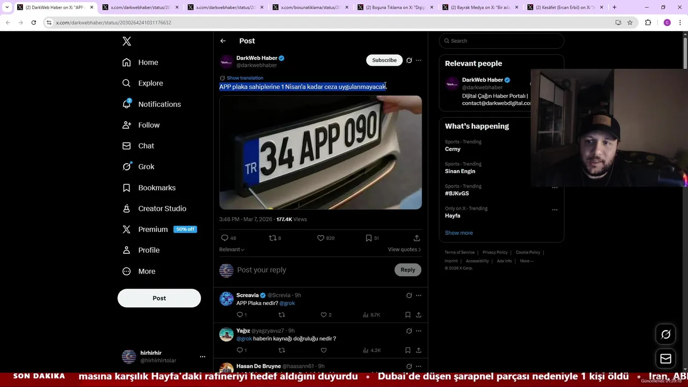The image size is (688, 387).
Task: Open Premium with the 50% off badge
Action: click(x=159, y=229)
